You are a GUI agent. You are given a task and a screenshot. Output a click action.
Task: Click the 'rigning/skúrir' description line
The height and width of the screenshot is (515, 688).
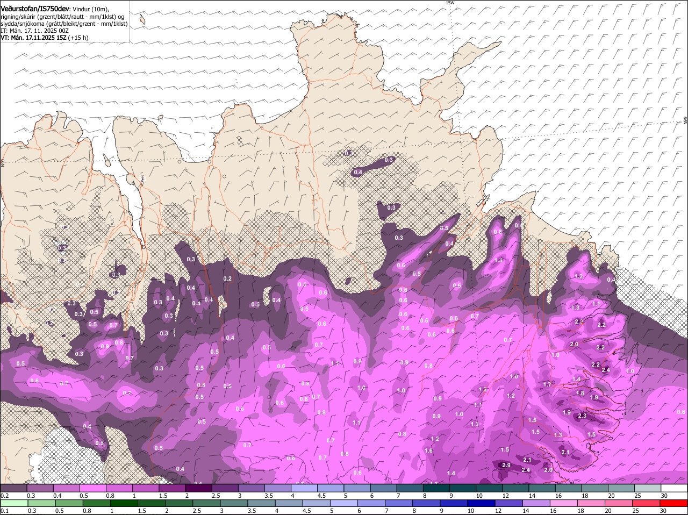point(63,17)
